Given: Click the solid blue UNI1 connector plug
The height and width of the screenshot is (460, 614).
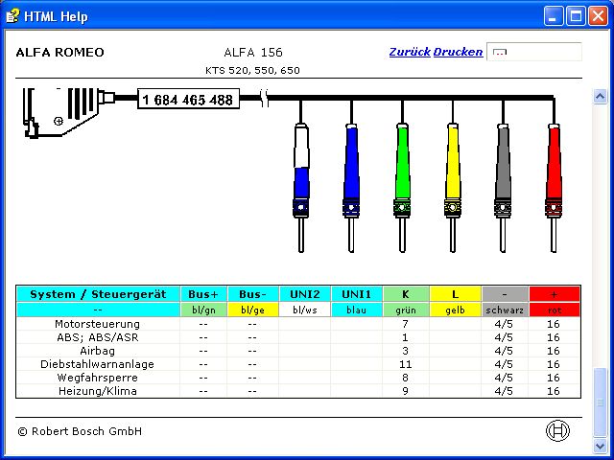Looking at the screenshot, I should (351, 172).
